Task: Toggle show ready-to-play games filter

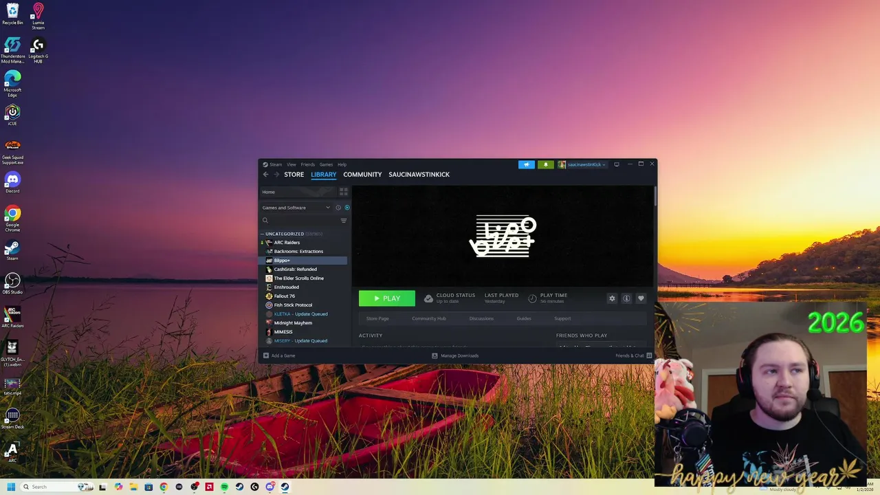Action: (x=347, y=208)
